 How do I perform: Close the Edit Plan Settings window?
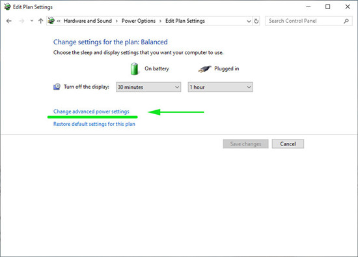click(348, 7)
